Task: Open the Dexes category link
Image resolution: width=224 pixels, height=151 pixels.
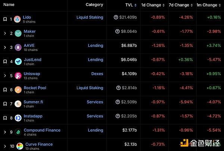Action: pyautogui.click(x=97, y=74)
